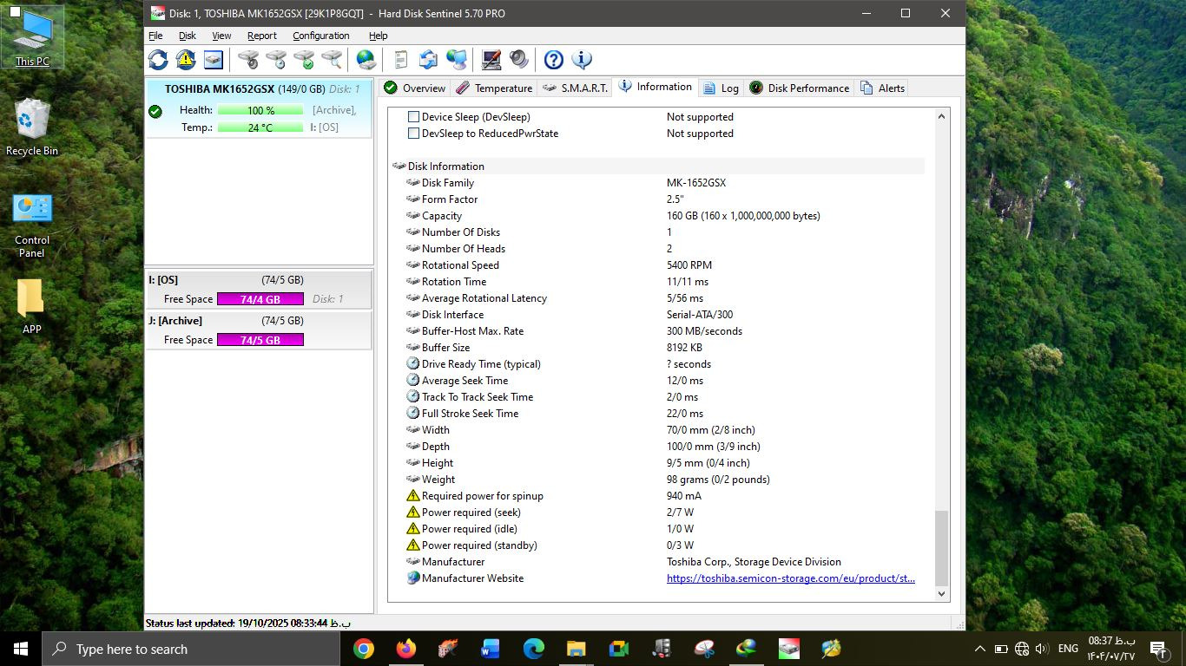Click the J: [Archive] free space bar
Image resolution: width=1186 pixels, height=666 pixels.
260,340
